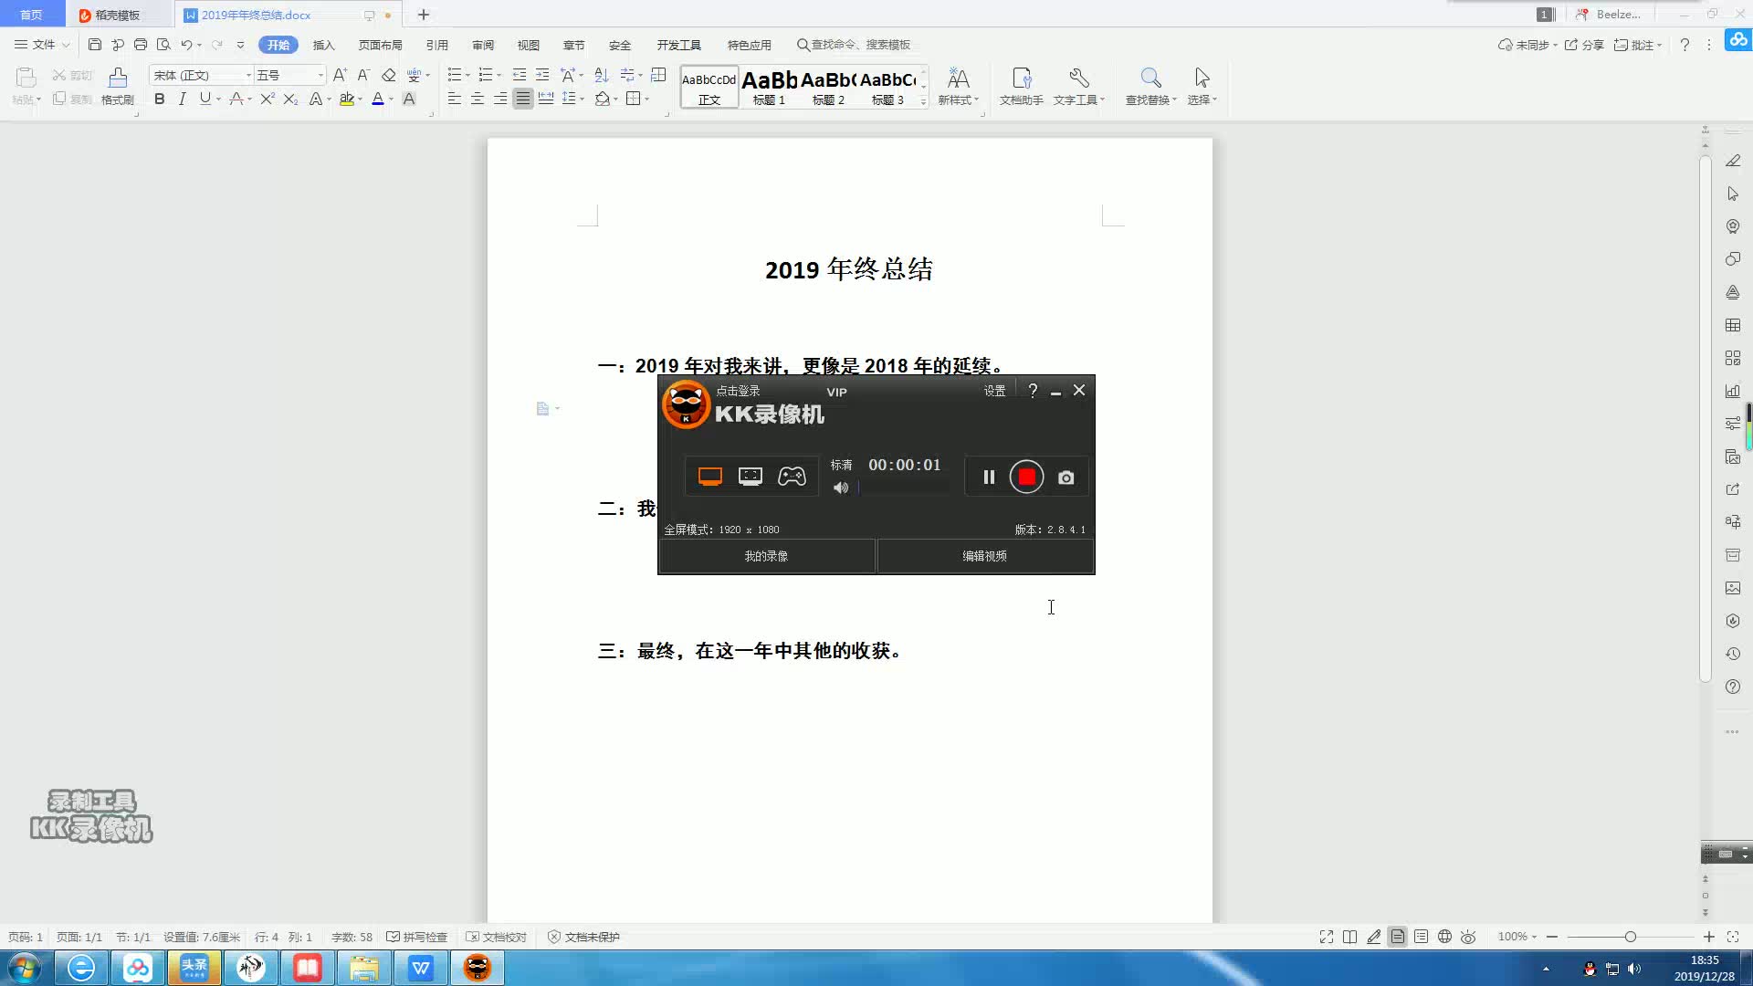Expand line spacing options arrow
1753x986 pixels.
[582, 99]
